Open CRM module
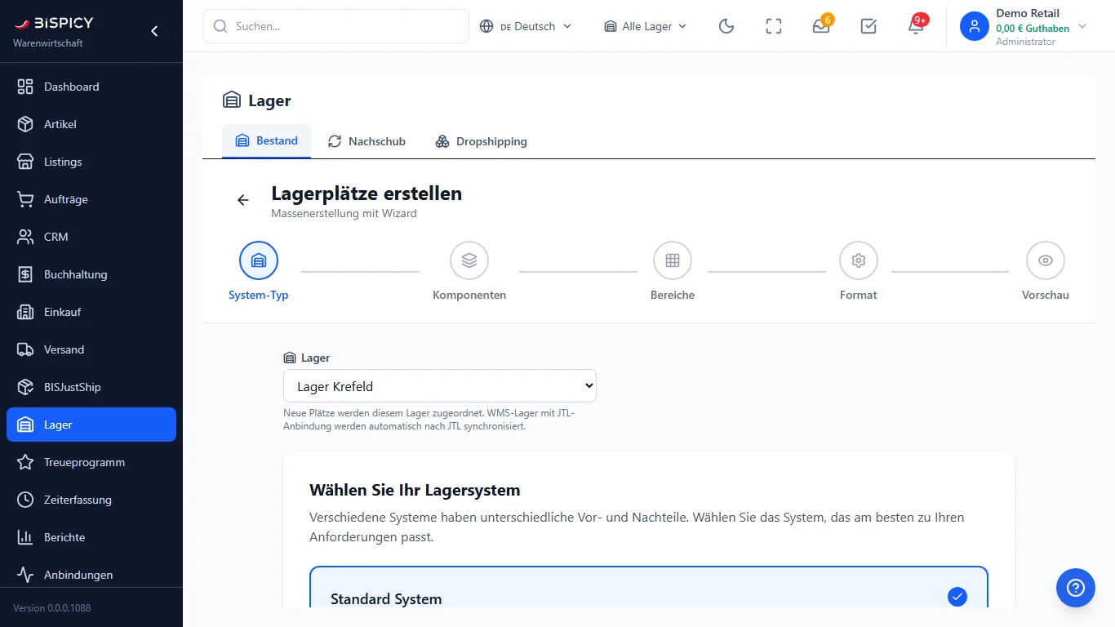The height and width of the screenshot is (627, 1115). (x=91, y=237)
